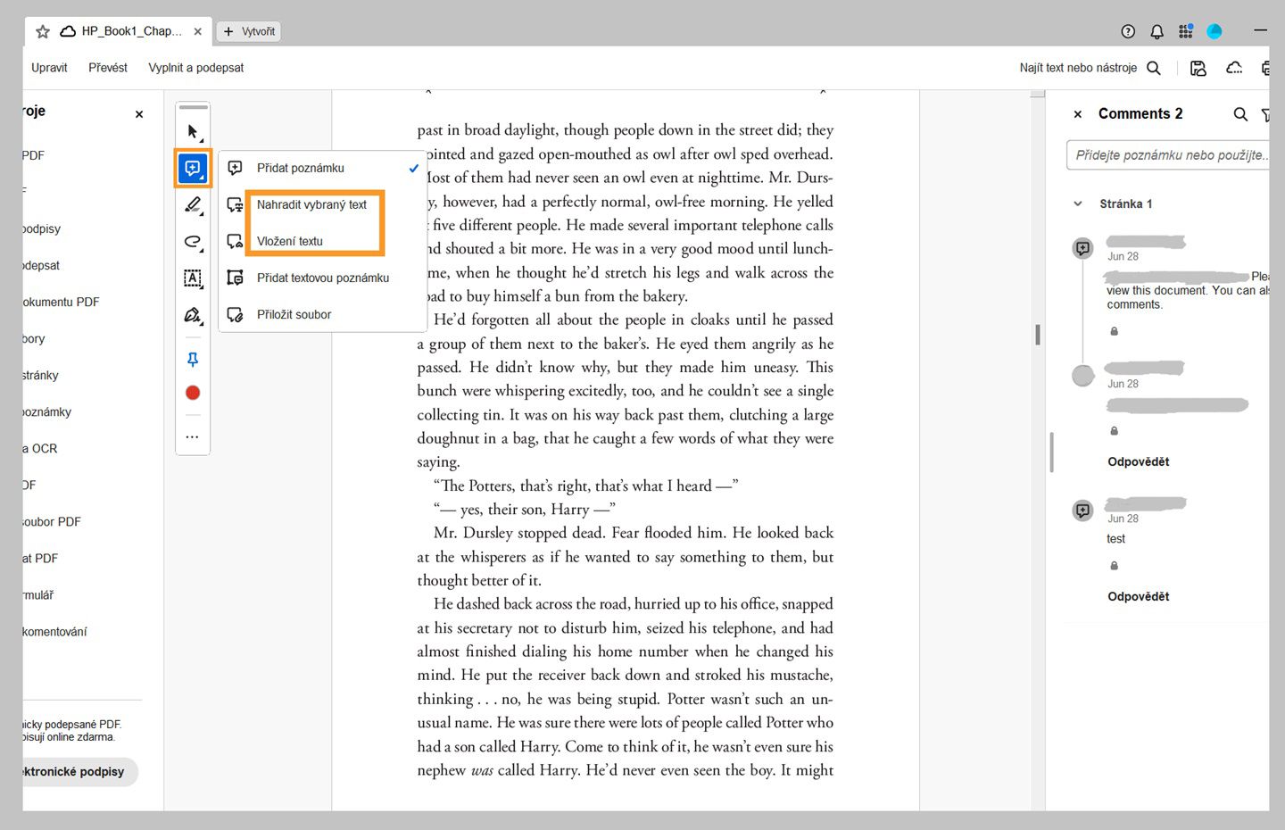Open the blue profile avatar
1285x830 pixels.
point(1215,31)
